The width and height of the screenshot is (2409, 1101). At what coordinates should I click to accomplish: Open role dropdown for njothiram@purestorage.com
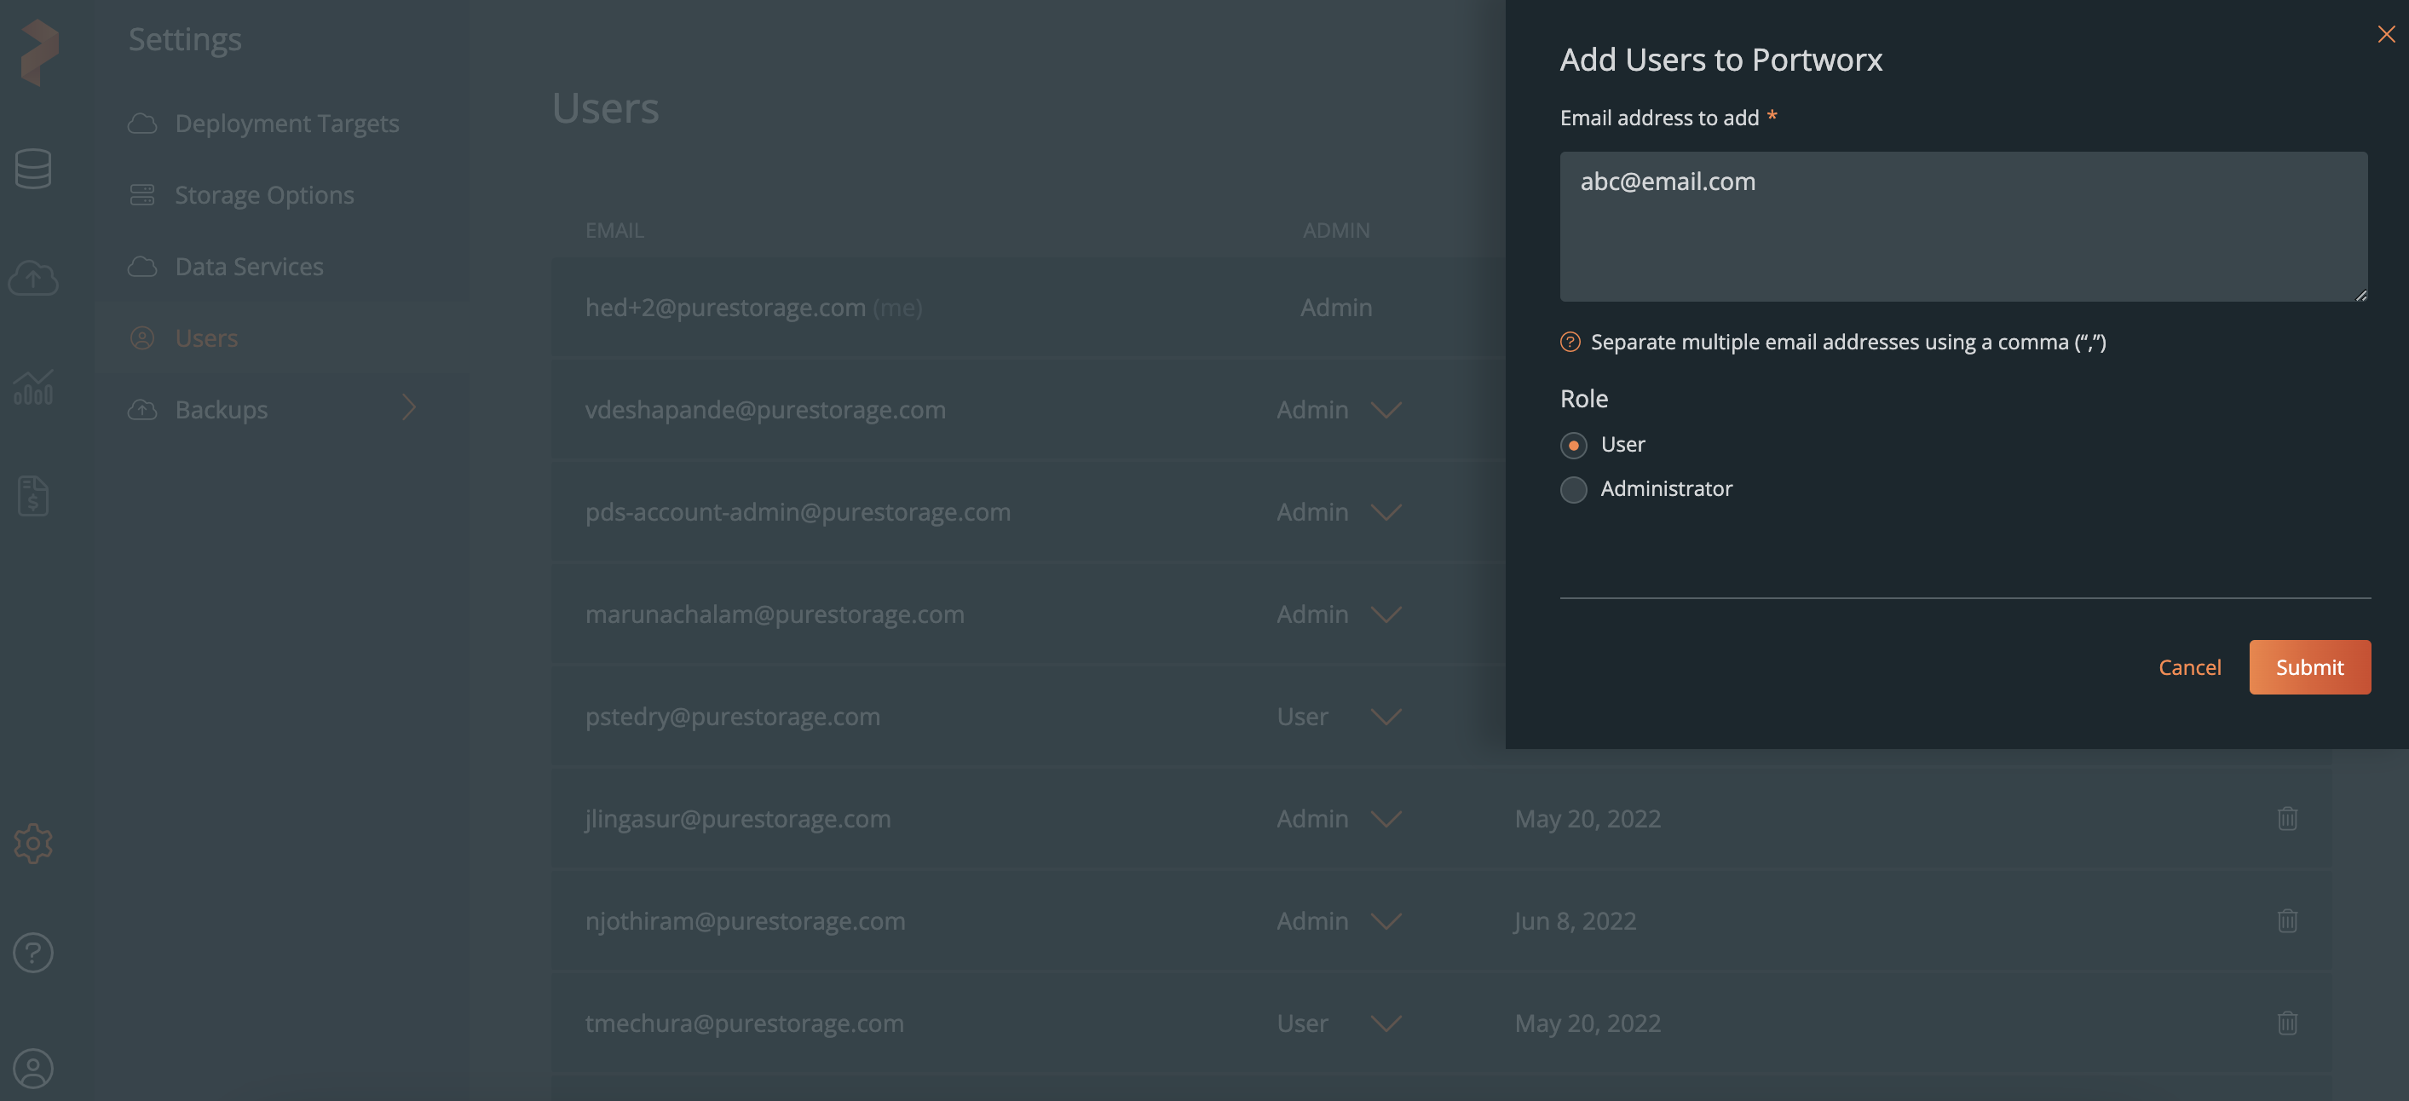pos(1386,921)
